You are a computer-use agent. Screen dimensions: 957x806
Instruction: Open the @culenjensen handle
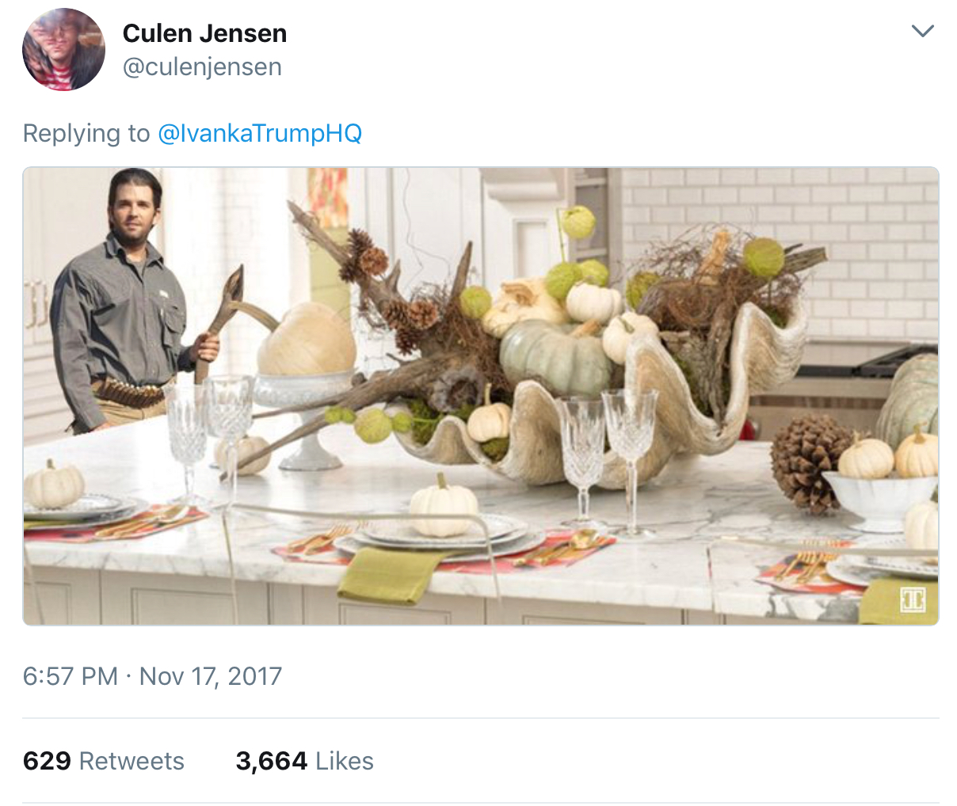202,67
